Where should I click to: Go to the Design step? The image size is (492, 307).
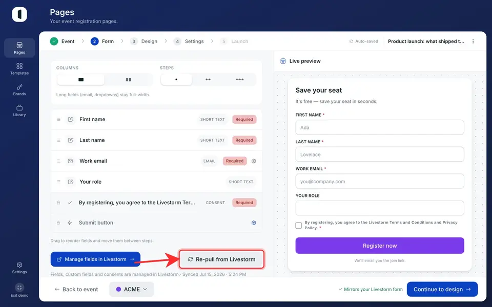143,41
